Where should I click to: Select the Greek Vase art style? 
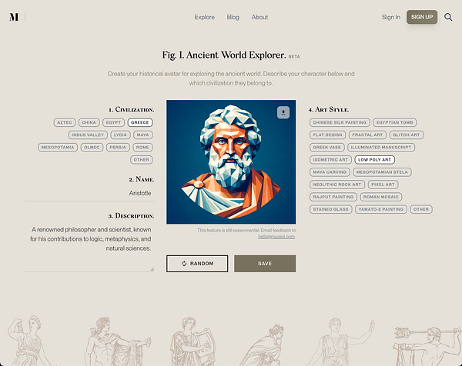point(326,147)
